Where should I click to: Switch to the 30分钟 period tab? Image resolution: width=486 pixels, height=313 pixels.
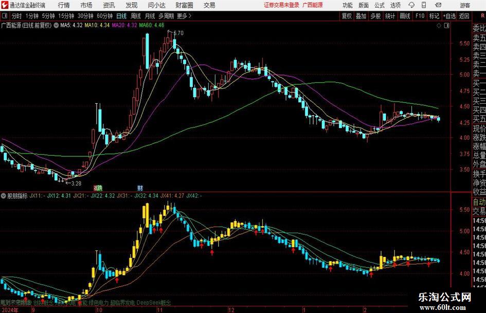click(85, 16)
